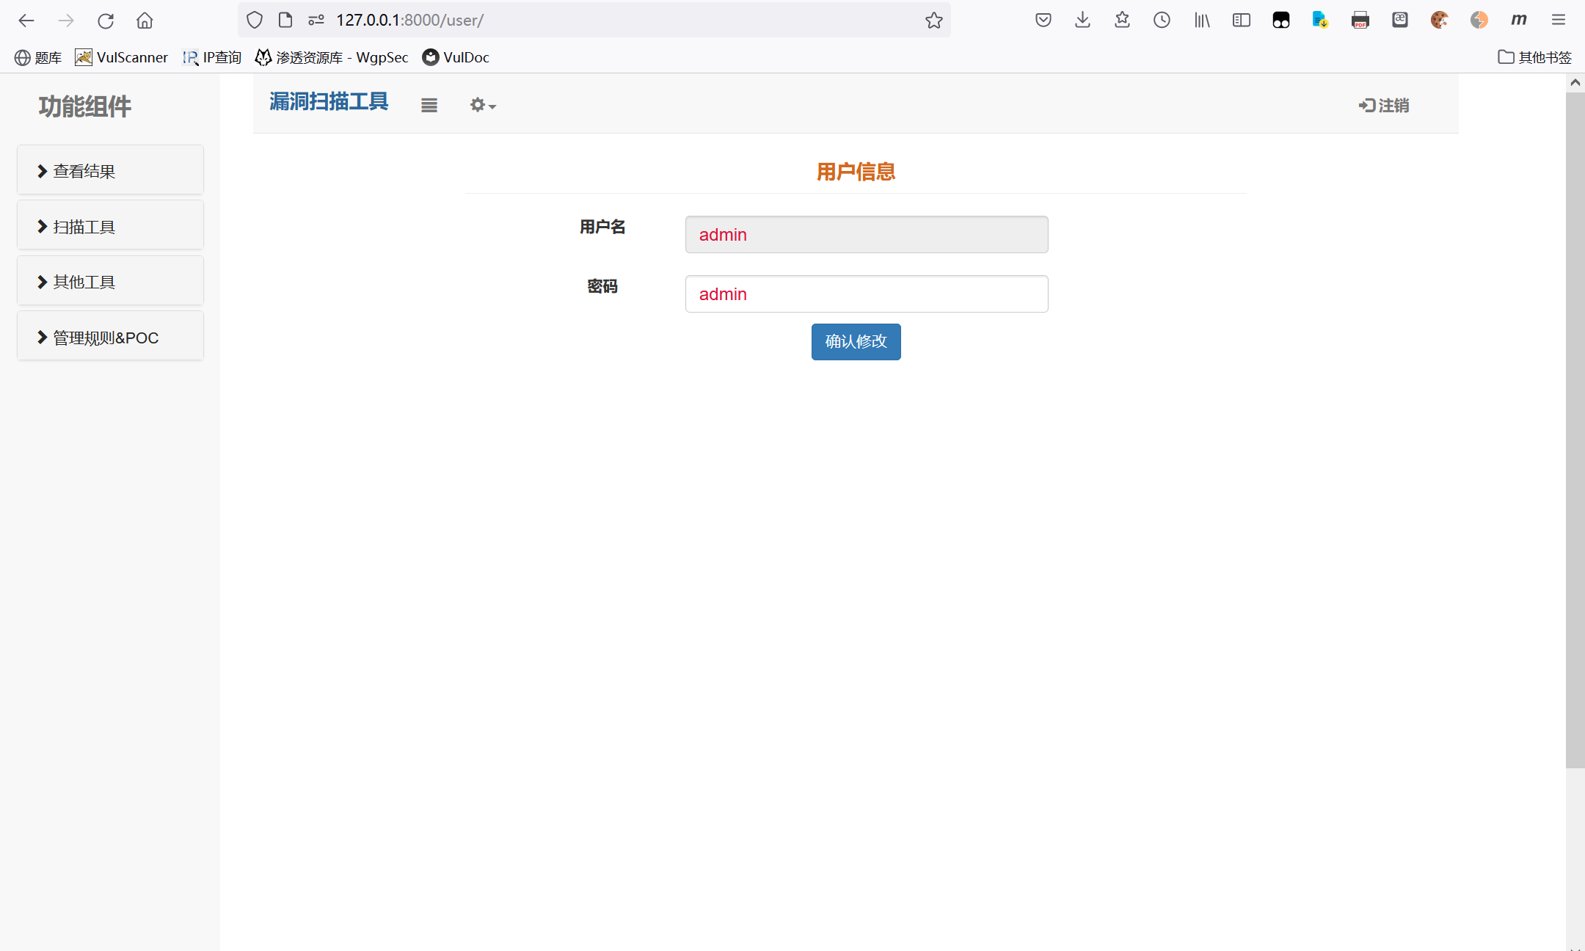Expand the 扫描工具 sidebar section
1585x951 pixels.
point(110,227)
